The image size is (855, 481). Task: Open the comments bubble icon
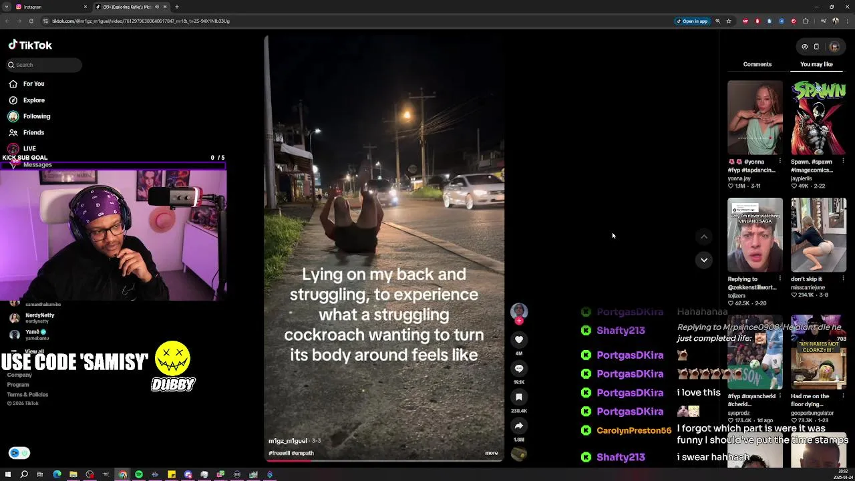[x=519, y=368]
